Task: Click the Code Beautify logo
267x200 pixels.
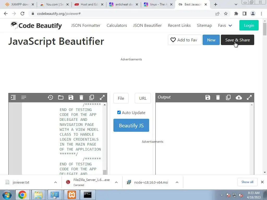Action: point(36,26)
